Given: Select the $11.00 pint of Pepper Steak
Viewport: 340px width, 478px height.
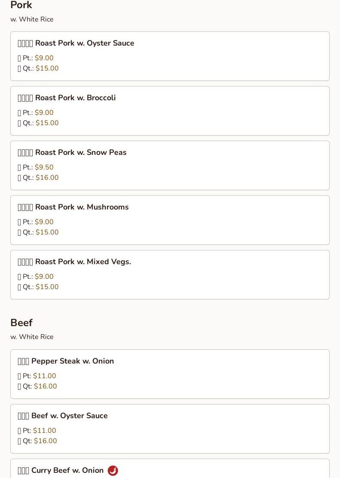Looking at the screenshot, I should tap(45, 376).
